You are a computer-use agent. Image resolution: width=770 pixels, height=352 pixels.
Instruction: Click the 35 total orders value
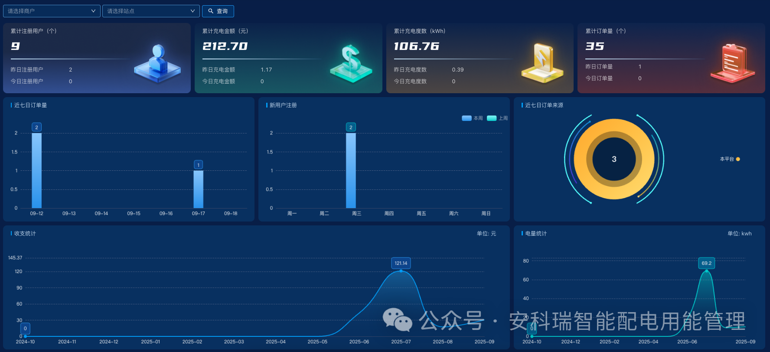[x=595, y=46]
